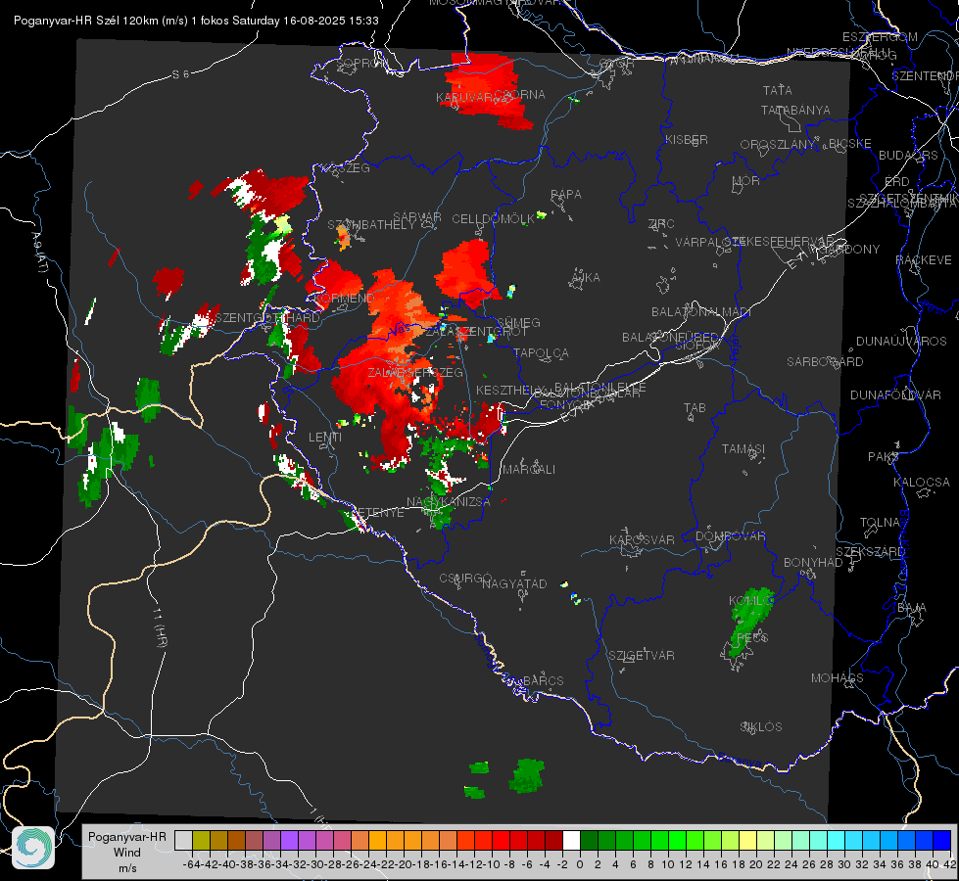Click the CSURGO city label
The width and height of the screenshot is (959, 881).
click(x=465, y=578)
